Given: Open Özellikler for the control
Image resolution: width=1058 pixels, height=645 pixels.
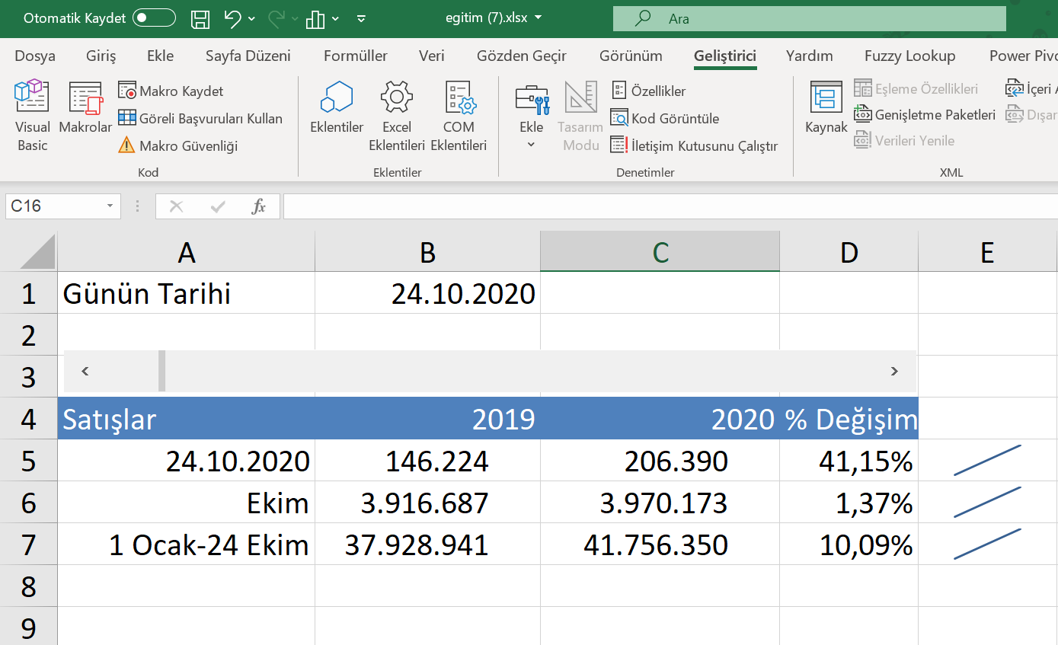Looking at the screenshot, I should [x=648, y=91].
